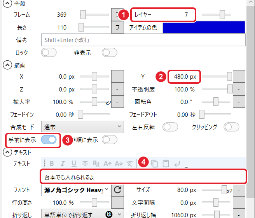Collapse the 描画 section
Image resolution: width=255 pixels, height=218 pixels.
click(7, 65)
